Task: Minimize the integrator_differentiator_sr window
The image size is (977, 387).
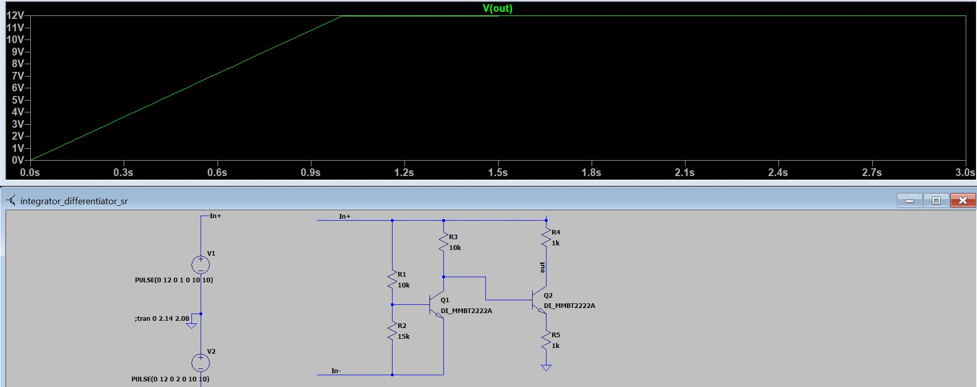Action: (x=910, y=201)
